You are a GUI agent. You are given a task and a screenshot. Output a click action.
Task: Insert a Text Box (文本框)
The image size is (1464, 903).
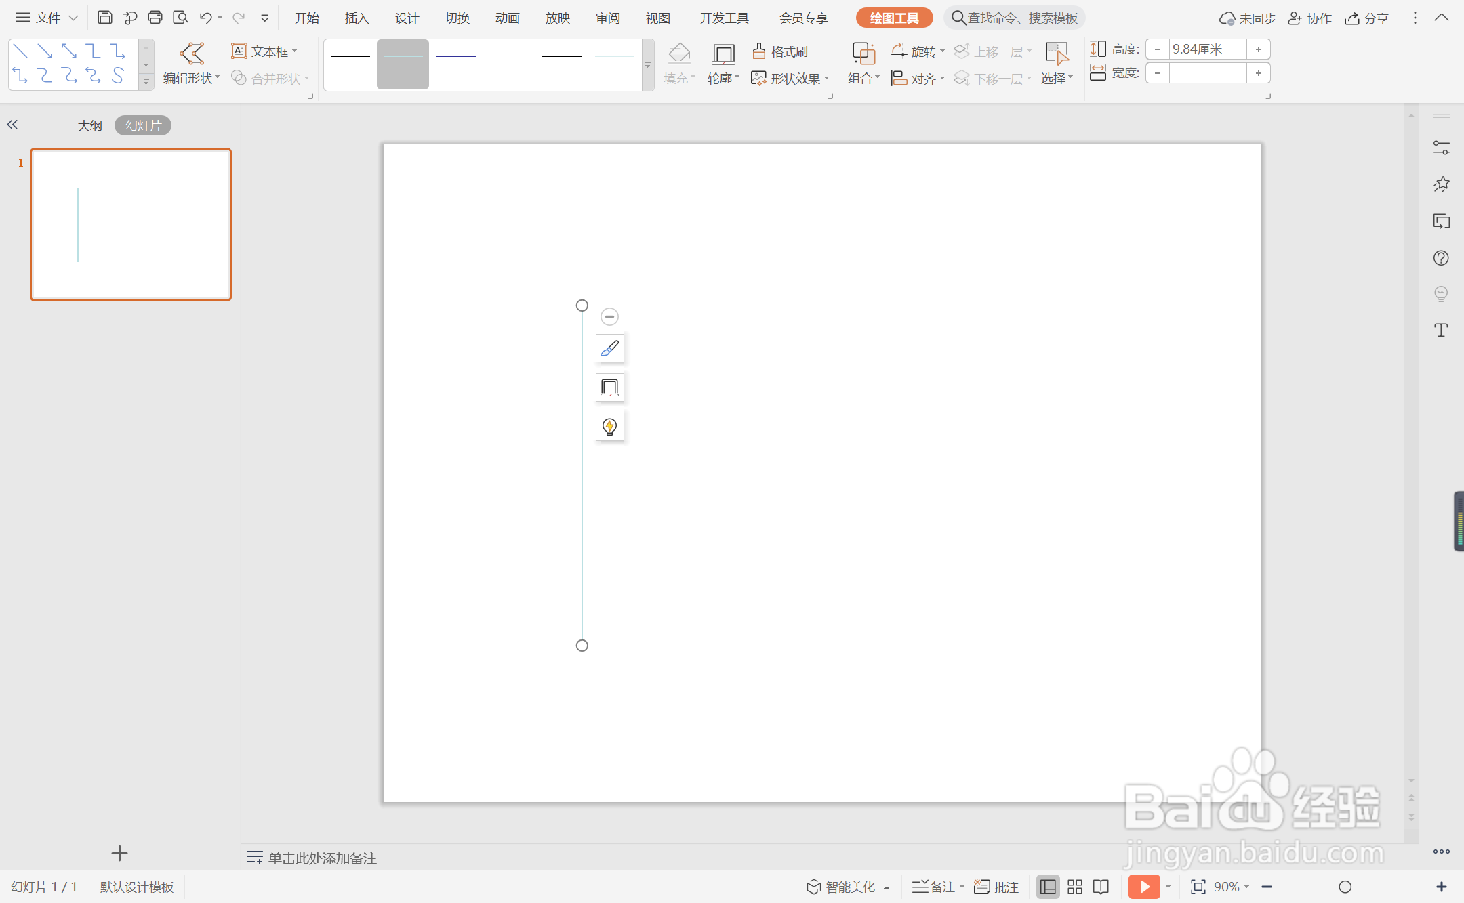[x=264, y=51]
